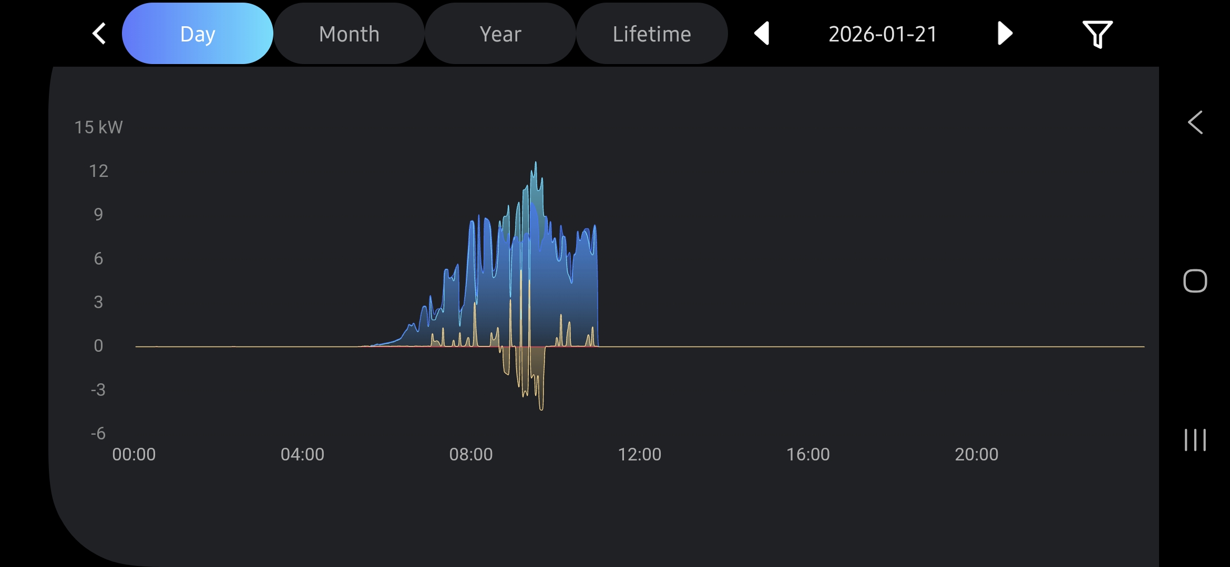
Task: Tap the 20:00 label on the time axis
Action: pyautogui.click(x=976, y=454)
